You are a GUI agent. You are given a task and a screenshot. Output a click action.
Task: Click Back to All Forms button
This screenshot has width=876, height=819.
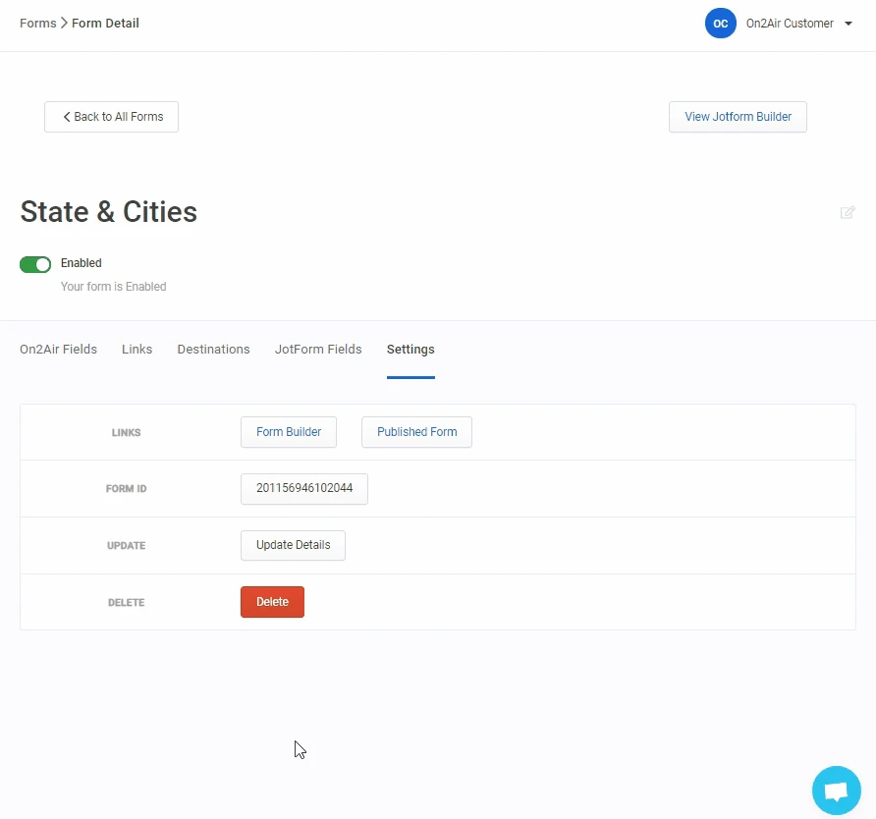[111, 117]
